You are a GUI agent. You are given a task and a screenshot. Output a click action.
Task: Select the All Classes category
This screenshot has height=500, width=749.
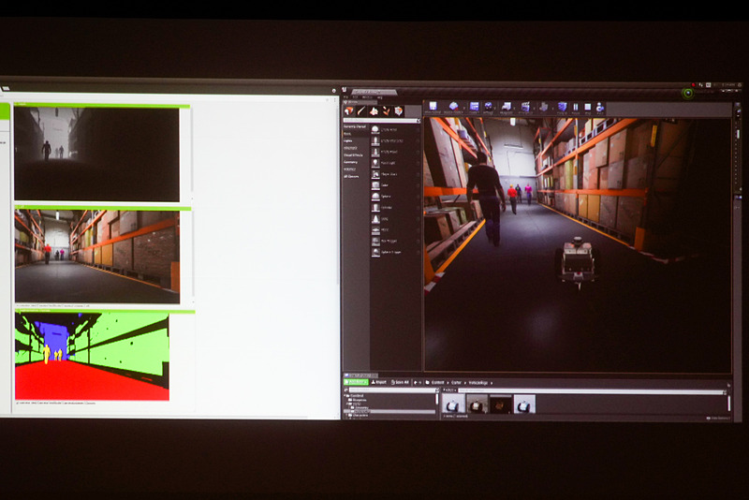[x=352, y=176]
